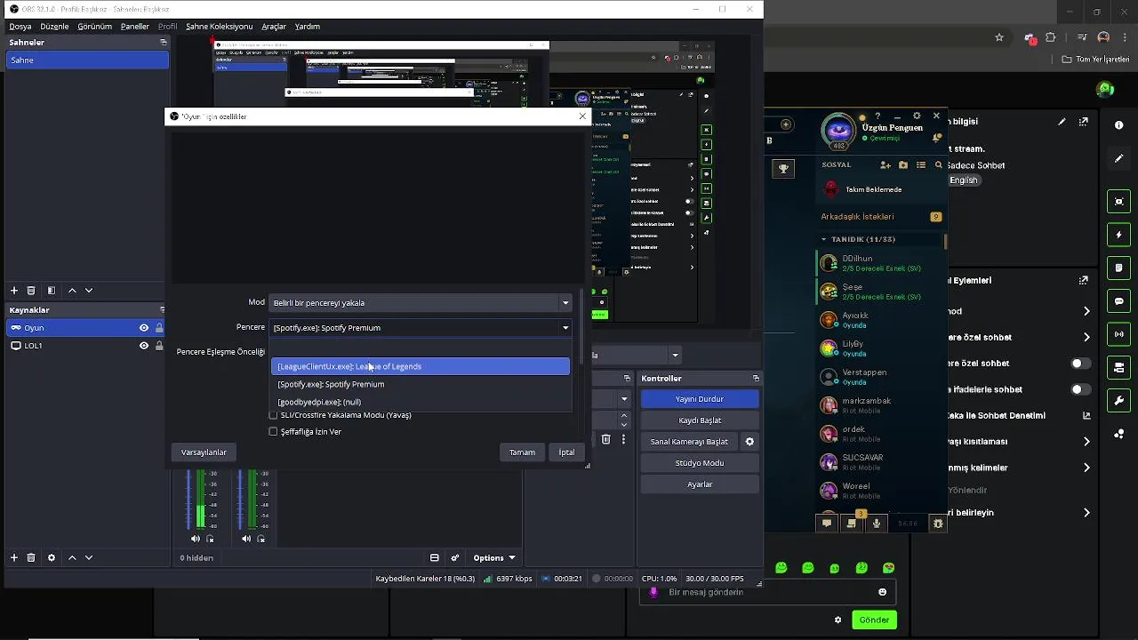Image resolution: width=1138 pixels, height=640 pixels.
Task: Move source down with Kaynaklar down arrow
Action: 89,557
